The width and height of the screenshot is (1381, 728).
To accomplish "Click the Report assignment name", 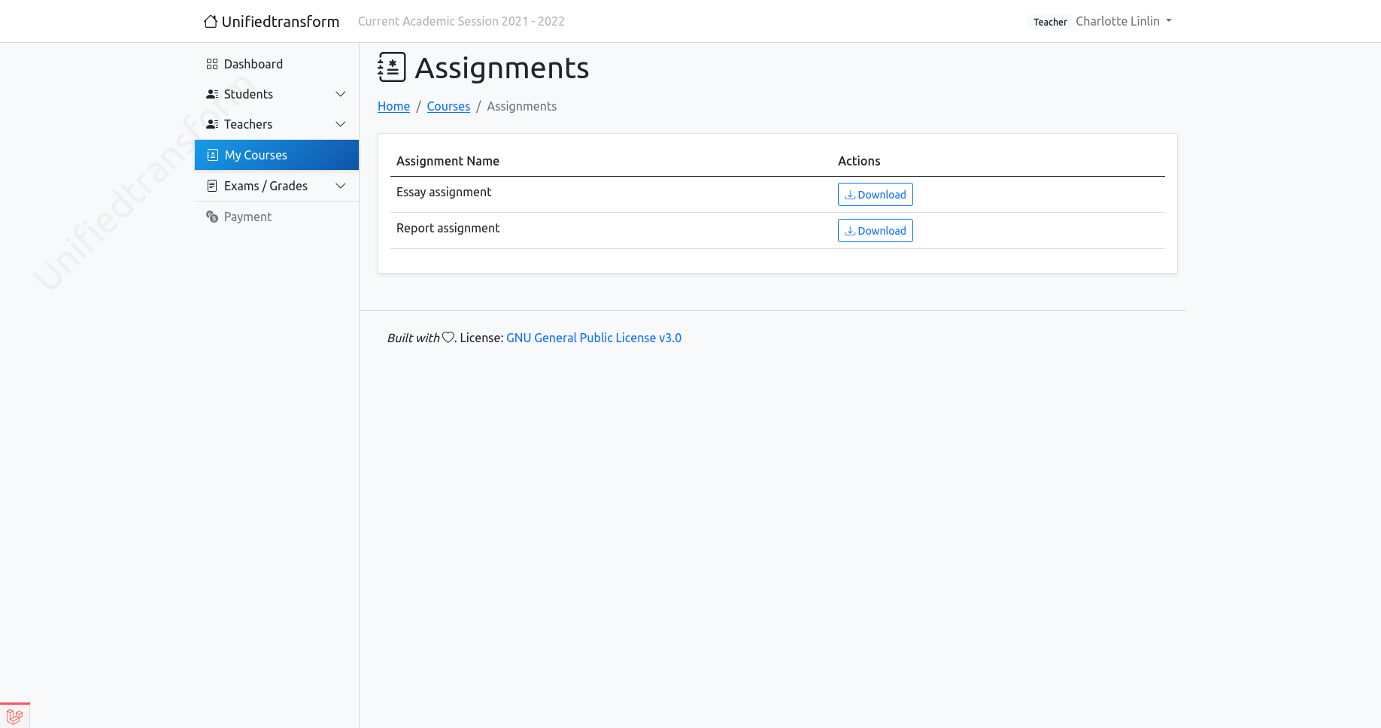I will click(x=448, y=228).
